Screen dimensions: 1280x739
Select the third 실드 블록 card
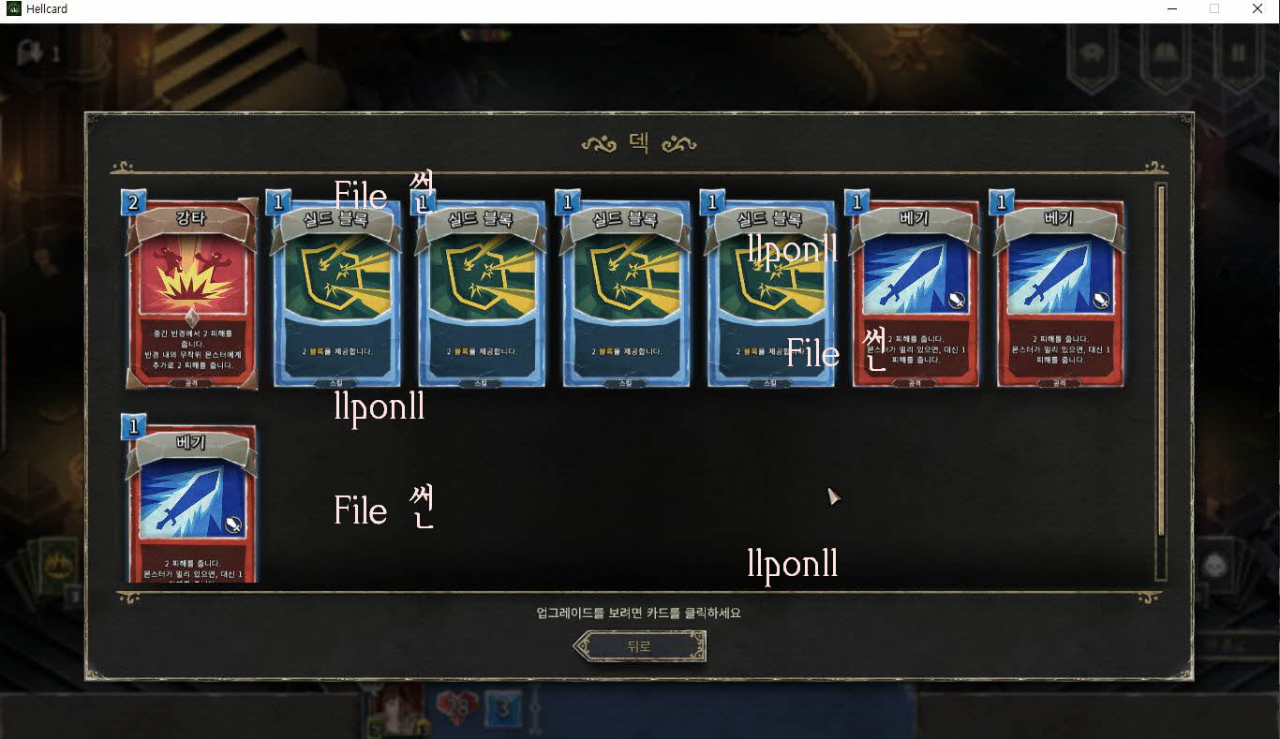click(625, 293)
